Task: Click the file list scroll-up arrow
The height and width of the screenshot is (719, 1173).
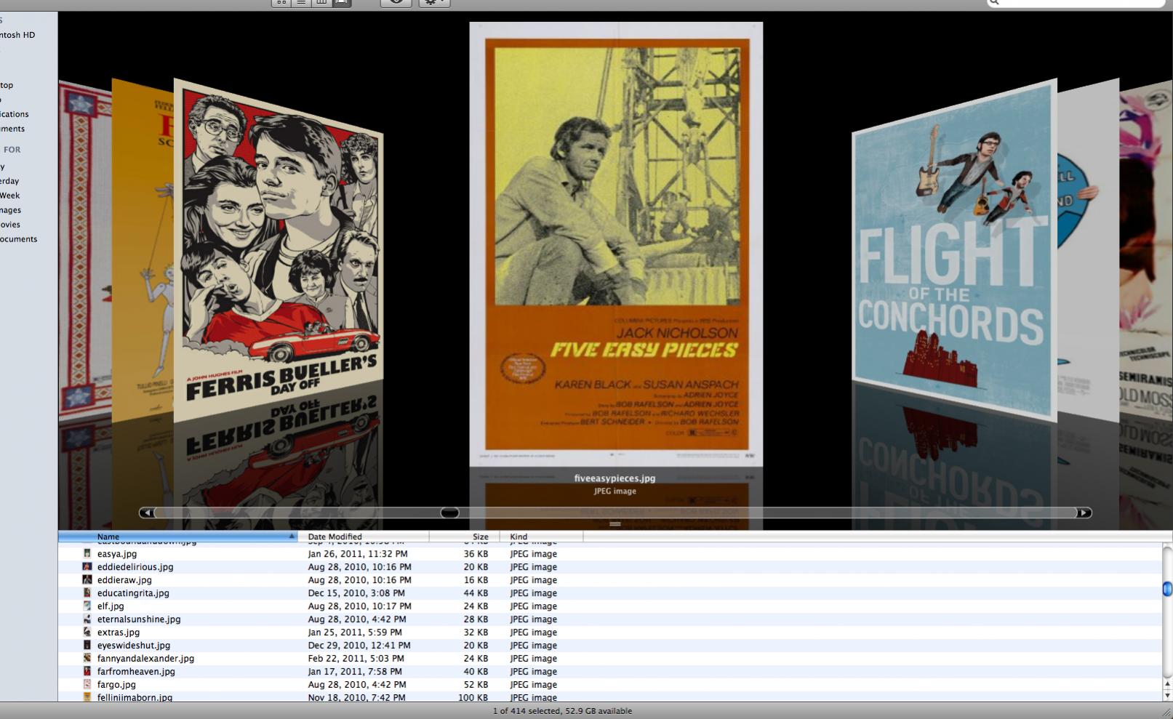Action: 1167,684
